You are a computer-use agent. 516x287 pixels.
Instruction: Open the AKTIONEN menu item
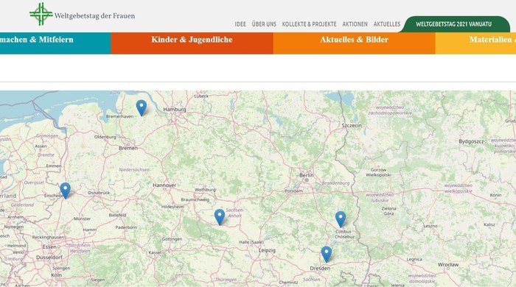coord(355,24)
